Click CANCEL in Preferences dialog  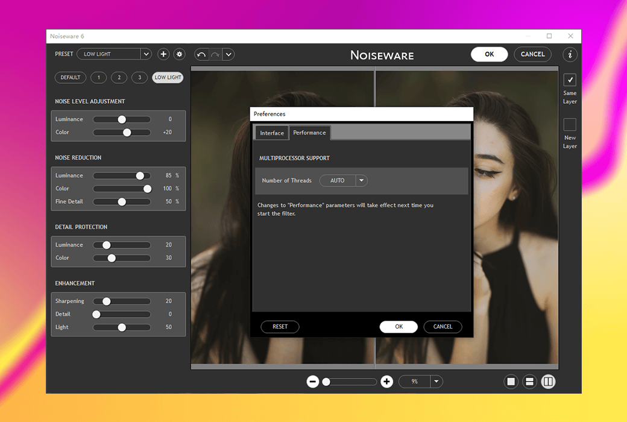pos(443,326)
